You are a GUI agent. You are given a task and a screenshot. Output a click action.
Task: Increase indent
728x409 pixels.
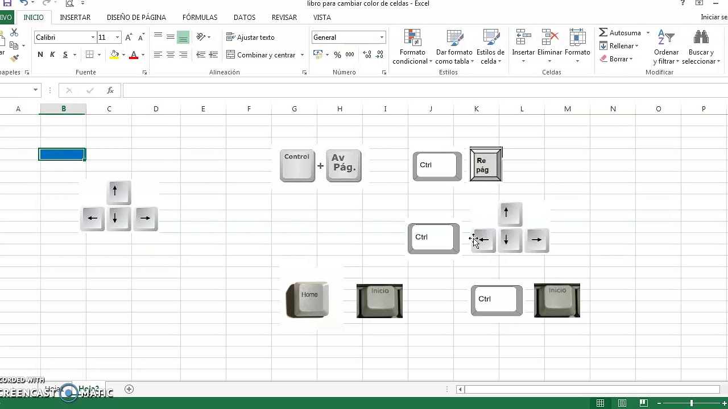click(x=213, y=55)
